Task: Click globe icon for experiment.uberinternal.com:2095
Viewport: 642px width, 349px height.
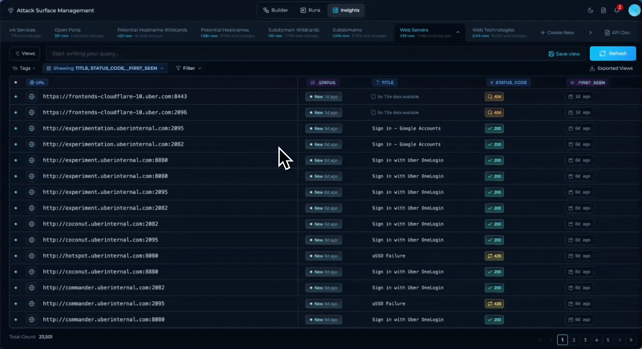Action: coord(32,192)
